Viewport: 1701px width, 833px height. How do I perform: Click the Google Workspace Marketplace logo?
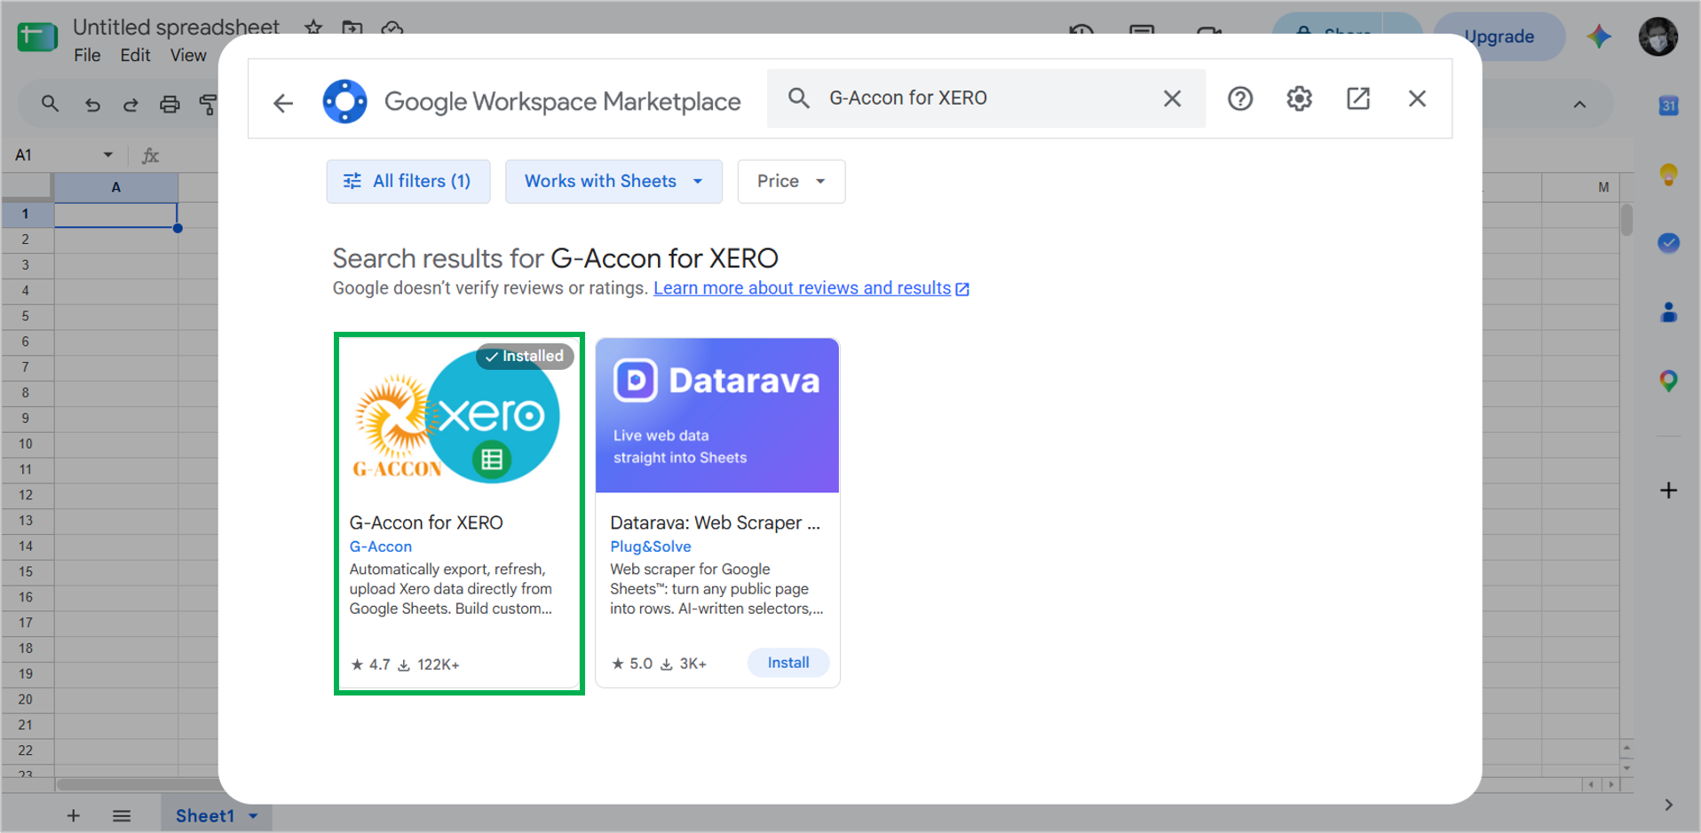pos(345,101)
